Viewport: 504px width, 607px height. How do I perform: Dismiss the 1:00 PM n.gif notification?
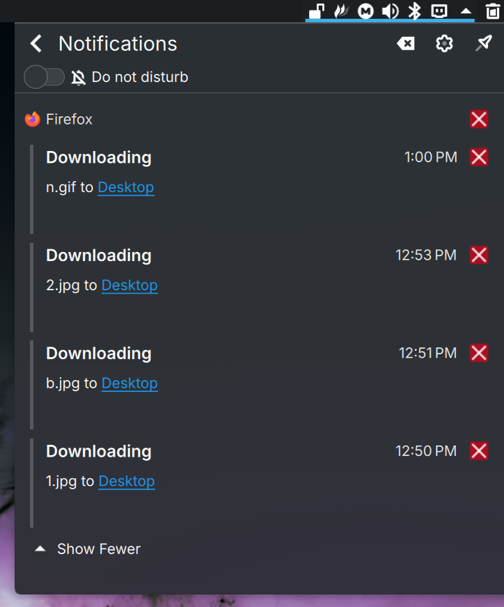479,157
